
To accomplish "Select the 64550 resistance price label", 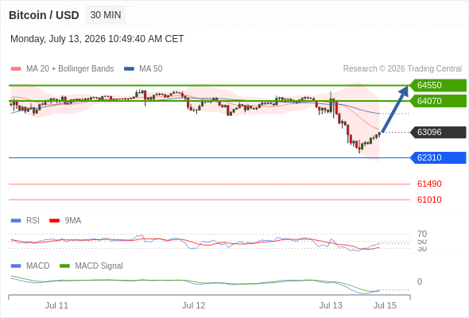I will tap(438, 85).
